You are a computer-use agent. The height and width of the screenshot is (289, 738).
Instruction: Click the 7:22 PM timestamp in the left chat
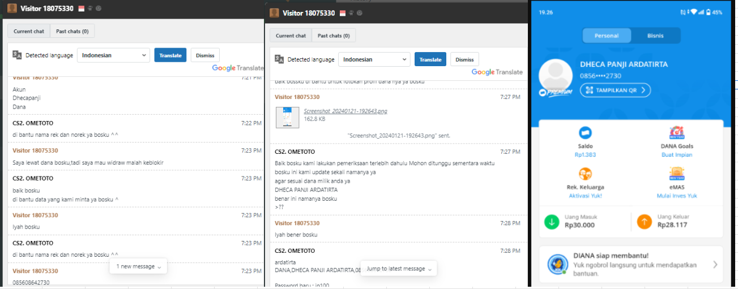[x=251, y=122]
